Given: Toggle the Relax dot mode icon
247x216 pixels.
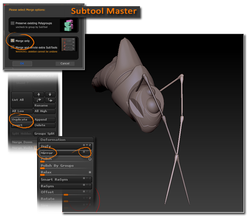Looking at the screenshot, I should tap(90, 172).
